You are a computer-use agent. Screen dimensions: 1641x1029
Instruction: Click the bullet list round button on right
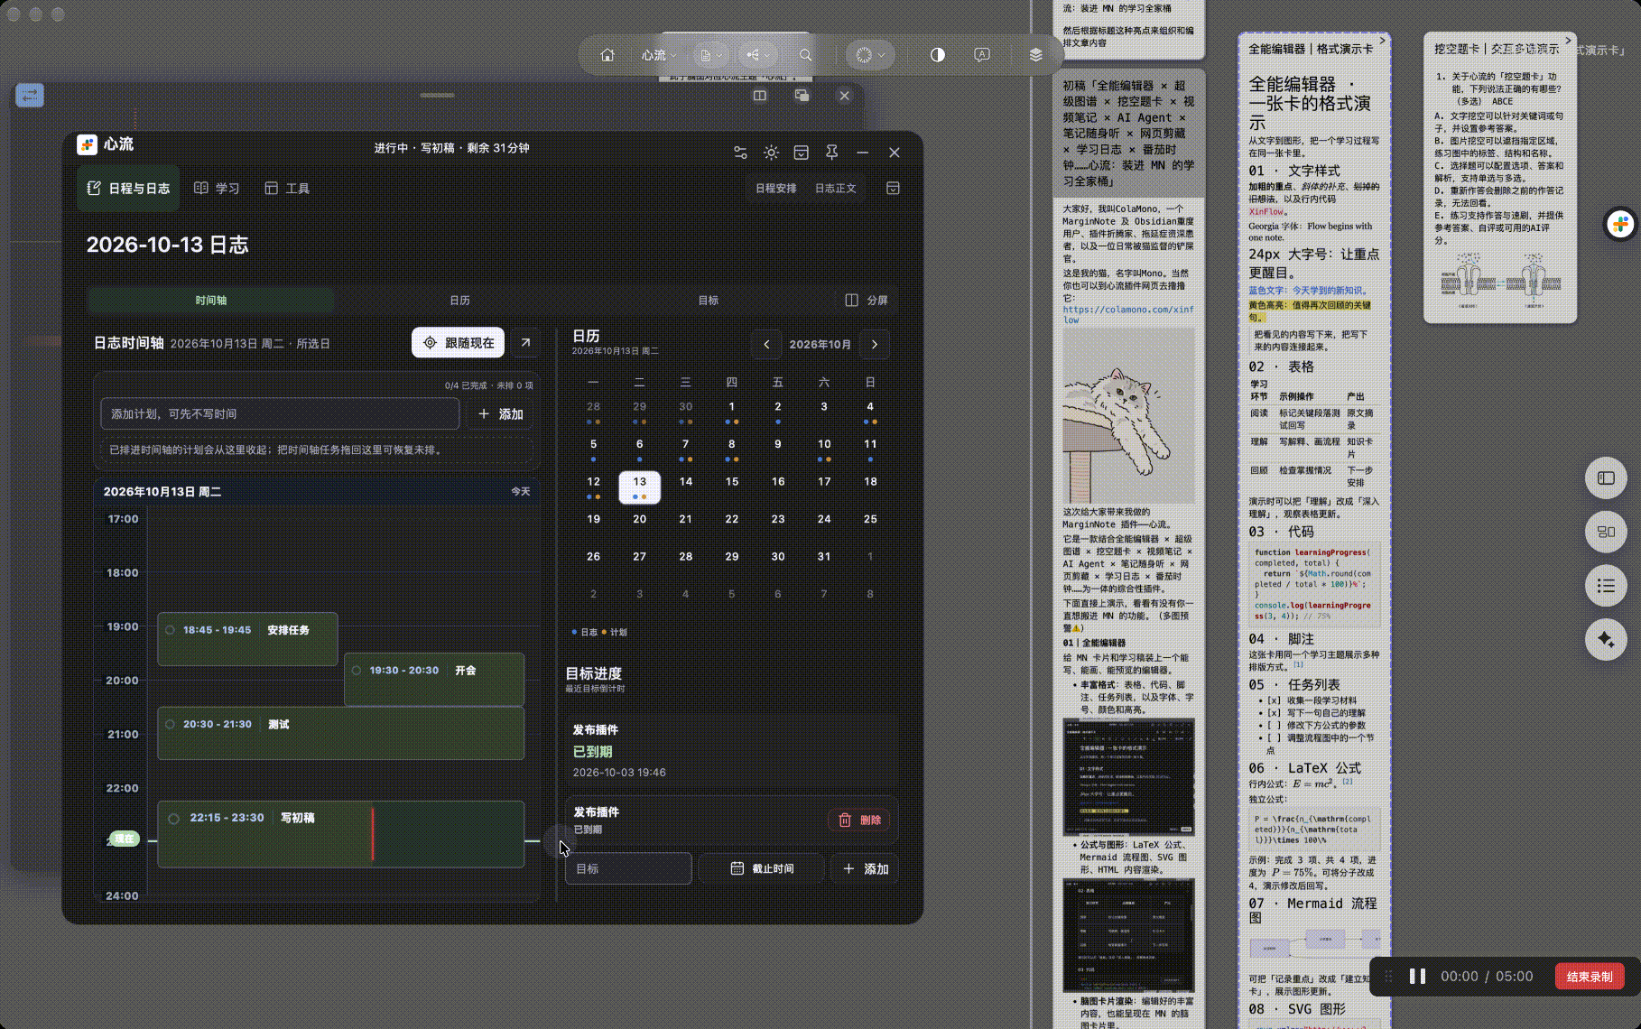(1606, 586)
